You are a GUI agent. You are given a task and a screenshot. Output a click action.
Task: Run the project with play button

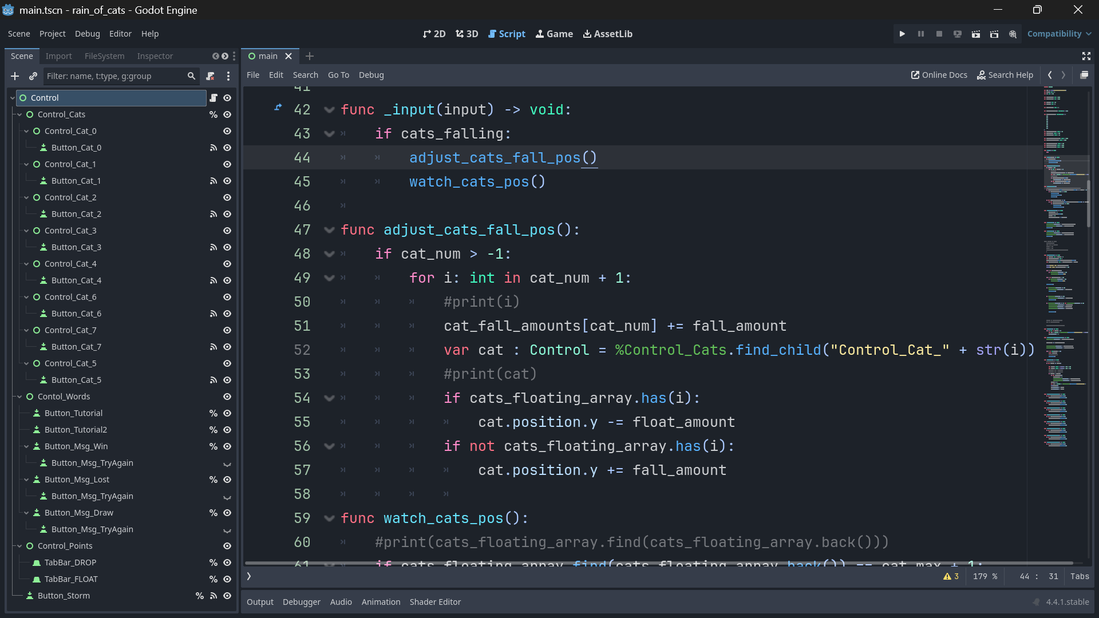pyautogui.click(x=902, y=34)
